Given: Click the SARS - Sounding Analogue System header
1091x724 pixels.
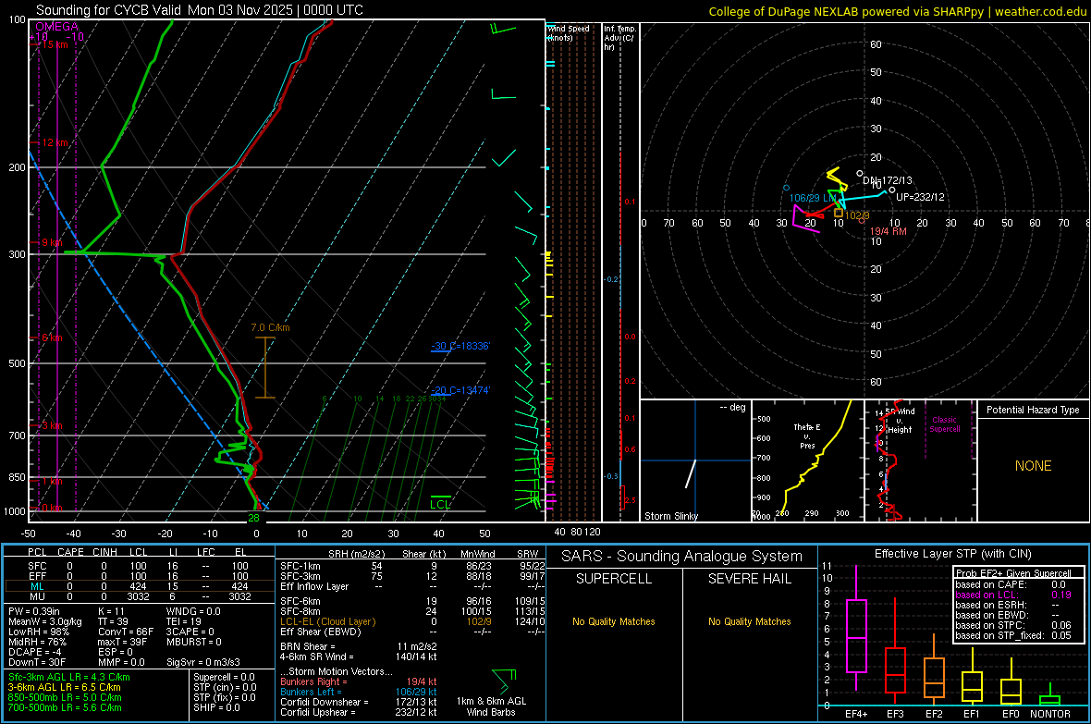Looking at the screenshot, I should [682, 557].
